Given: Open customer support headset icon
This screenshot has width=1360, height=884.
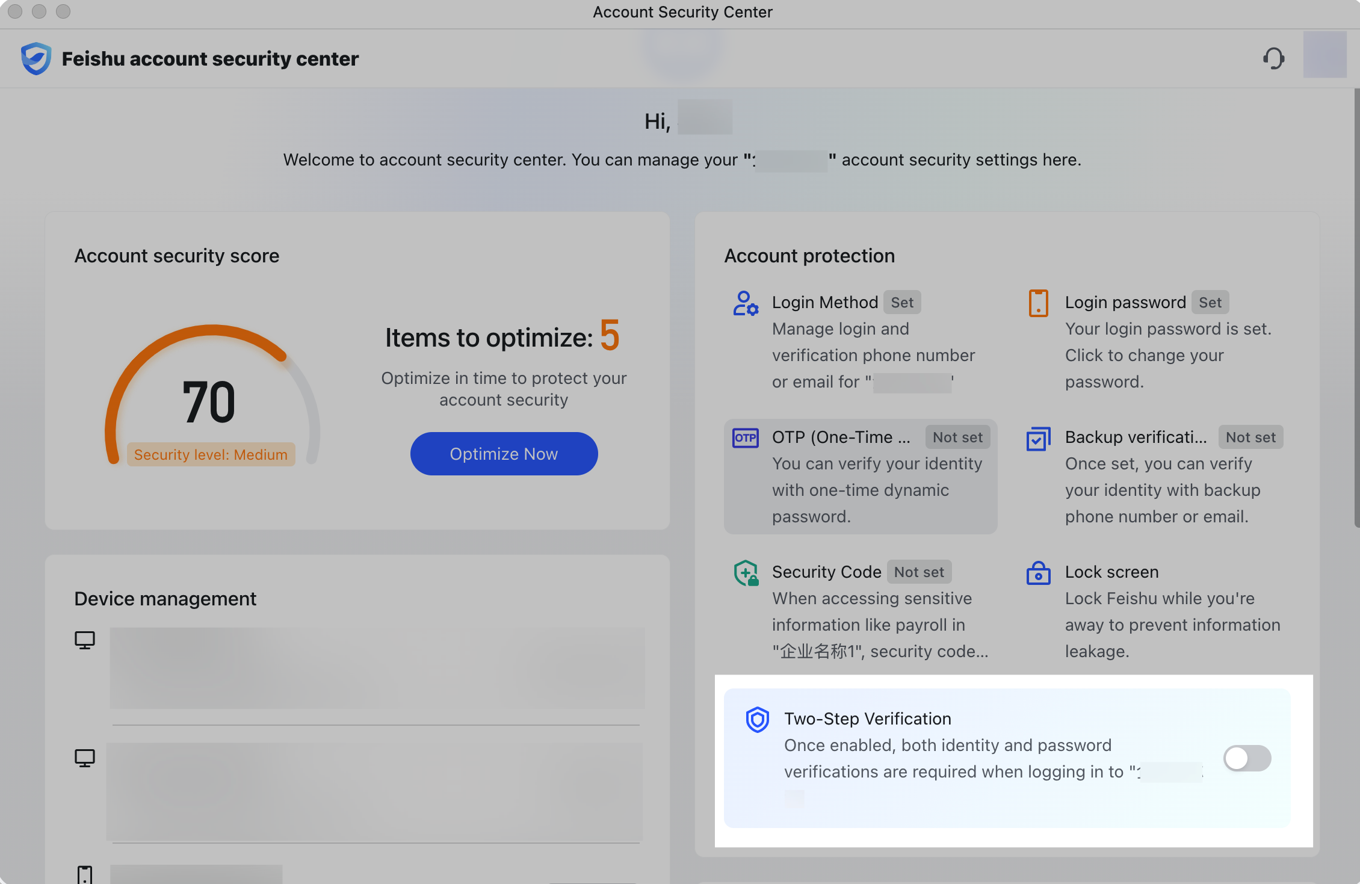Looking at the screenshot, I should [1273, 58].
